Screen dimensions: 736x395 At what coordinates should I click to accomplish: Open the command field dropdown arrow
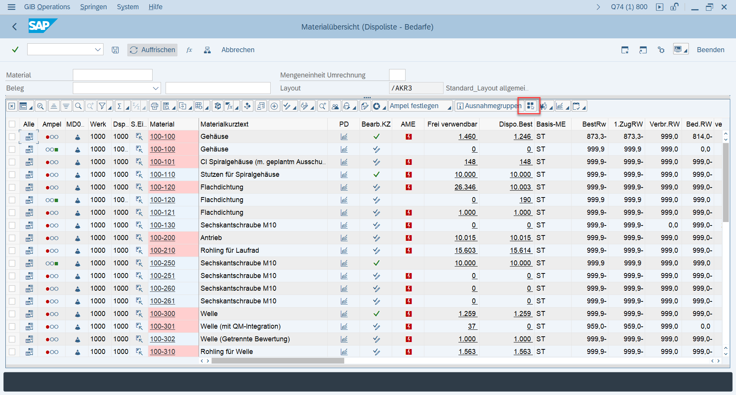click(98, 50)
